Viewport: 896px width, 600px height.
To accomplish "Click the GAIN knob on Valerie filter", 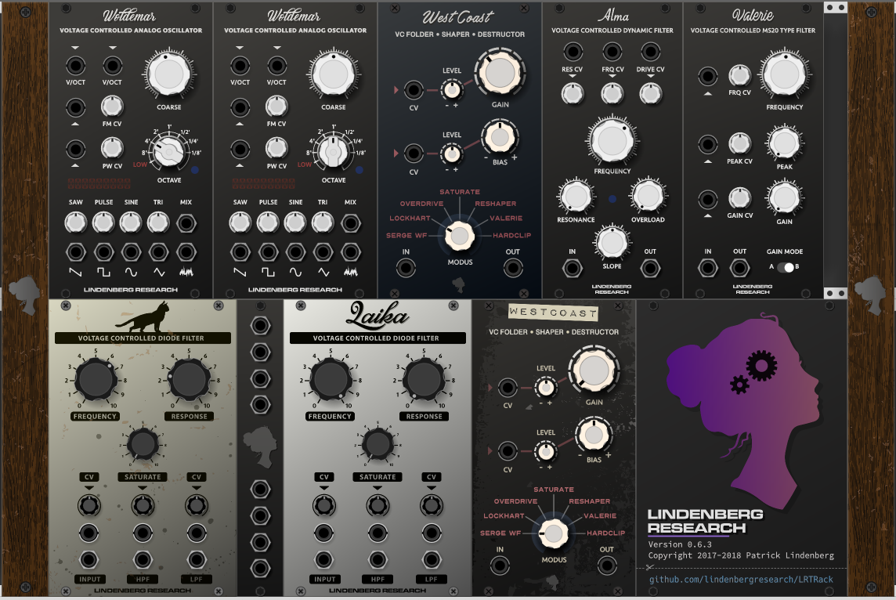I will [785, 197].
